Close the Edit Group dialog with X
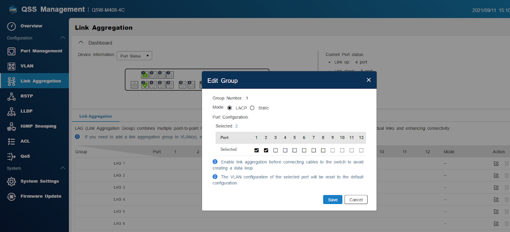The height and width of the screenshot is (232, 510). pos(368,80)
